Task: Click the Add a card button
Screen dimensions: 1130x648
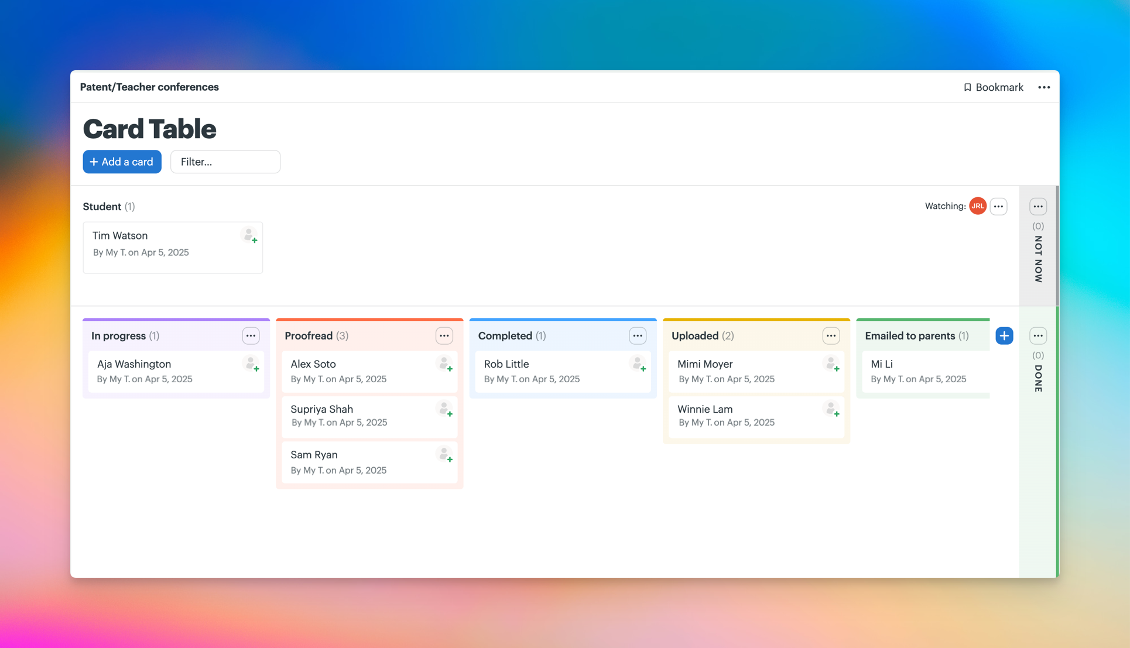Action: click(x=122, y=162)
